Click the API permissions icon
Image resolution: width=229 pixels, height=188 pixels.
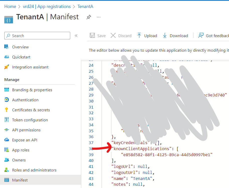point(7,130)
